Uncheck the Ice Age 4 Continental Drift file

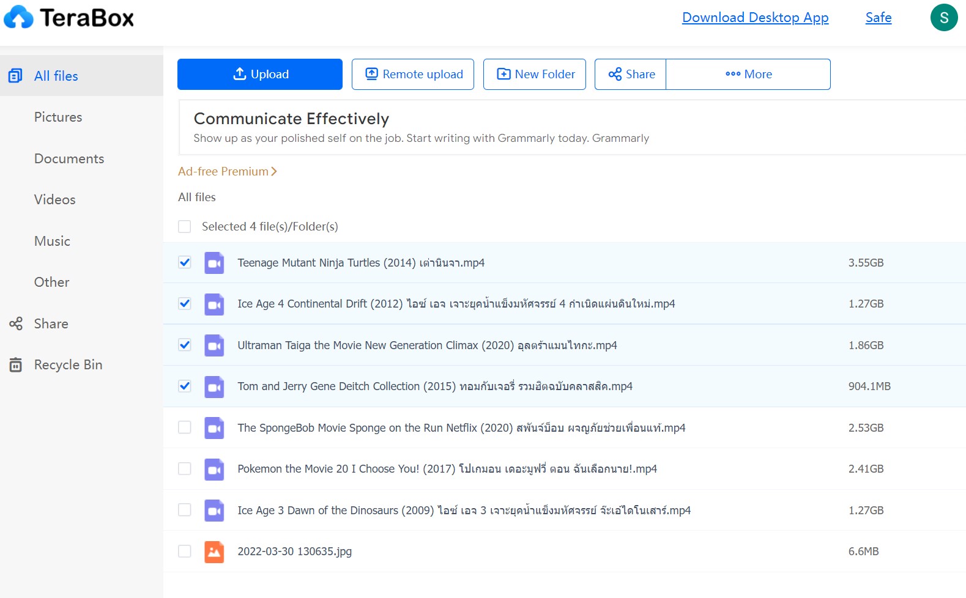tap(184, 303)
